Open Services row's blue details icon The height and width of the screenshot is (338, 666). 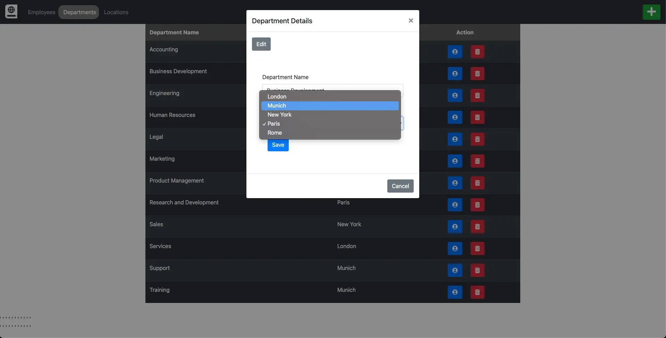point(455,249)
